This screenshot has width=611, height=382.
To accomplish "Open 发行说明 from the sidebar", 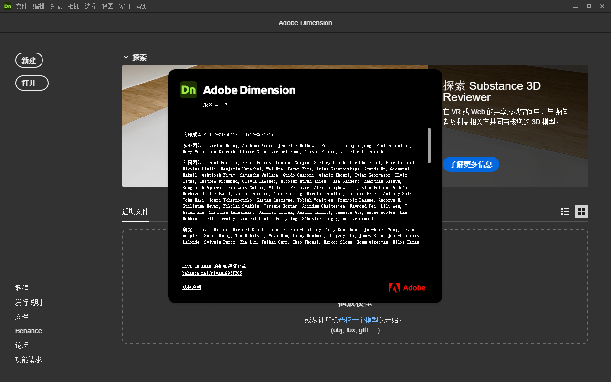I will click(x=28, y=302).
